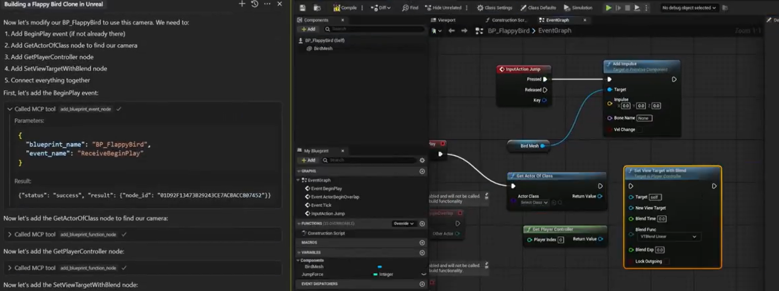779x291 pixels.
Task: Open chat history with the clock icon
Action: (255, 4)
